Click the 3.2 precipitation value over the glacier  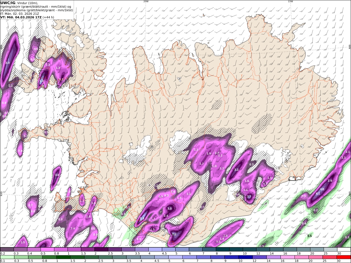237,170
